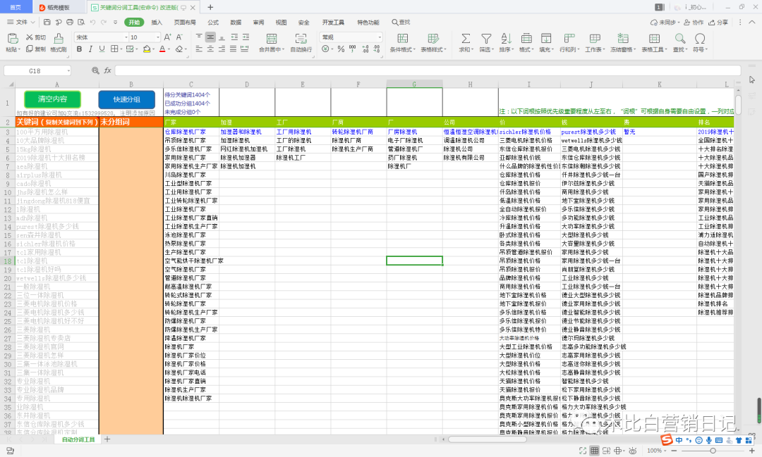The width and height of the screenshot is (762, 457).
Task: Add a new sheet with plus button
Action: click(x=107, y=439)
